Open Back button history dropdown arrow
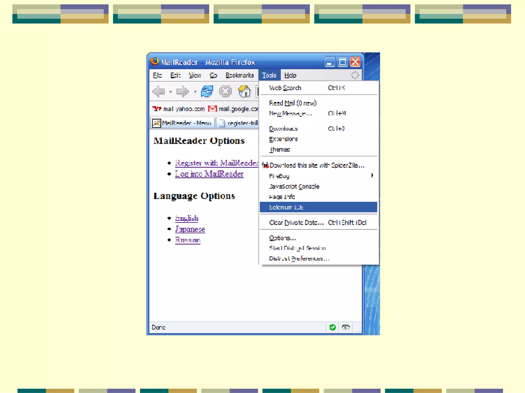 click(x=170, y=92)
